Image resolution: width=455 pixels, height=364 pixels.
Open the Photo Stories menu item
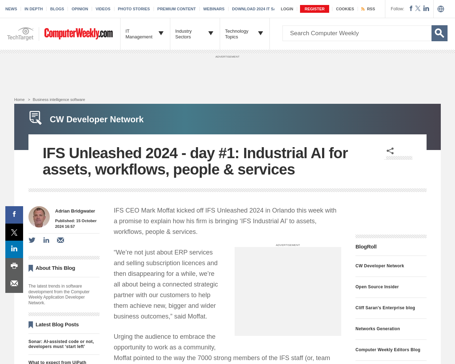click(x=134, y=9)
